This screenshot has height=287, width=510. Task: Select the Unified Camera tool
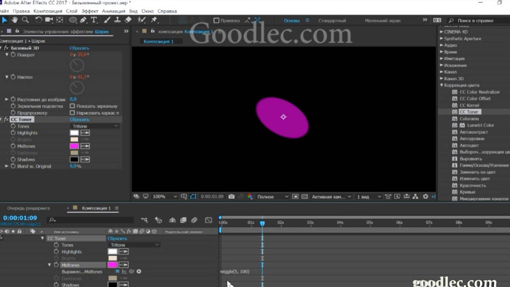49,20
